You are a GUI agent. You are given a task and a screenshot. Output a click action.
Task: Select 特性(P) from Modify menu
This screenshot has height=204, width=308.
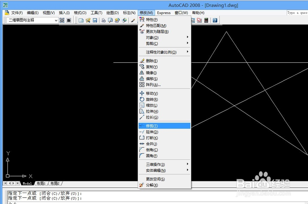pos(164,20)
